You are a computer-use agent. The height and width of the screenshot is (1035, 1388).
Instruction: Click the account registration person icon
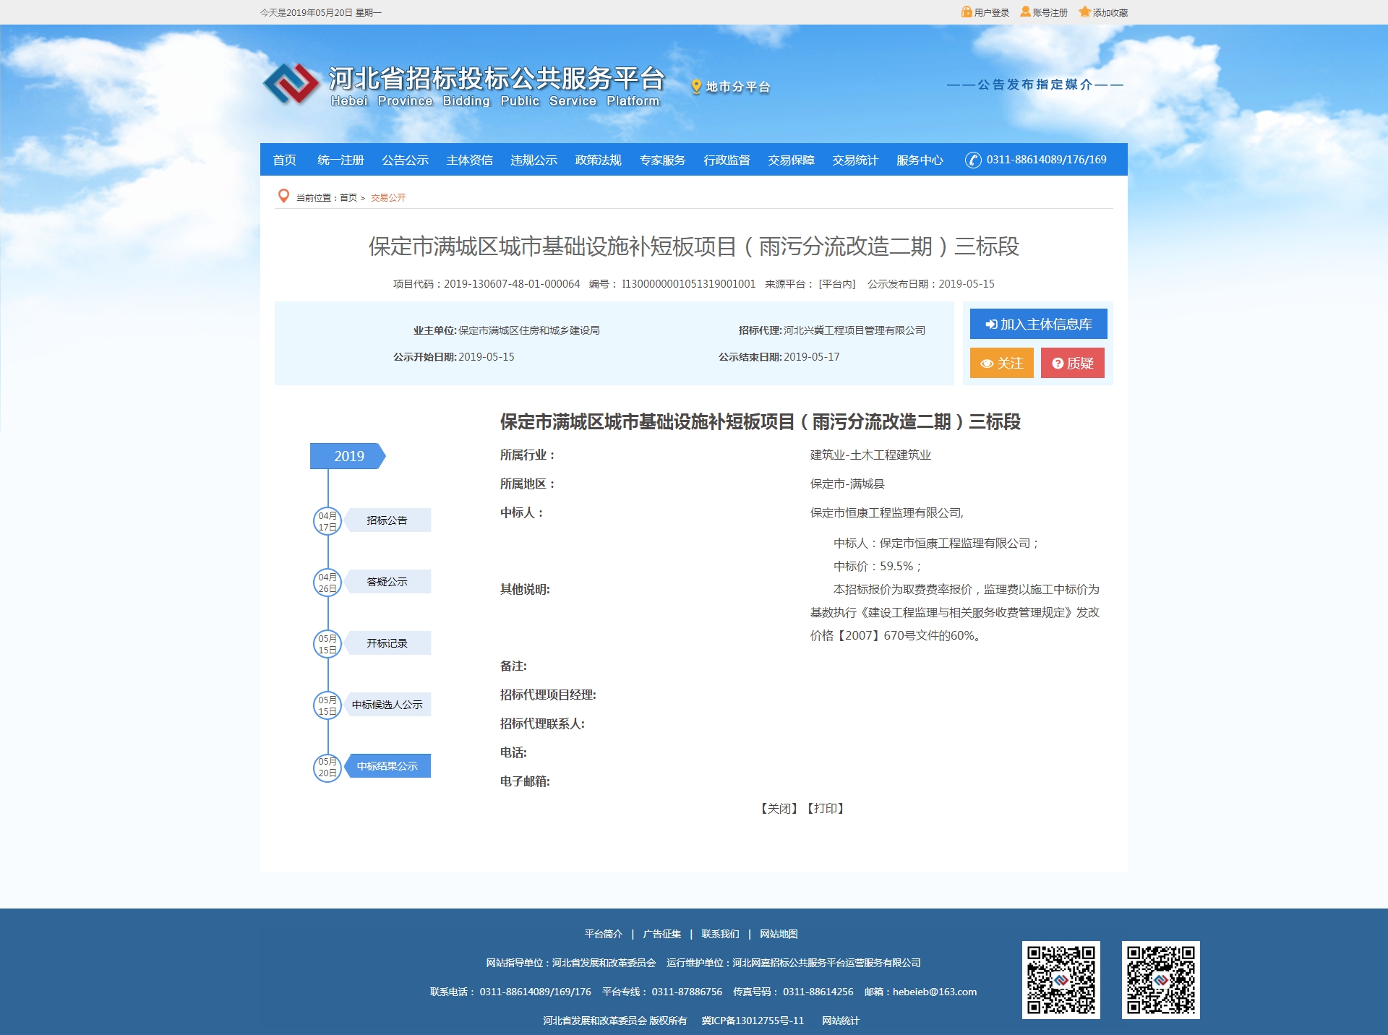coord(1025,12)
